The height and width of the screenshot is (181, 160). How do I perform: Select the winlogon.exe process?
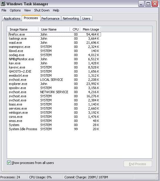coord(55,113)
